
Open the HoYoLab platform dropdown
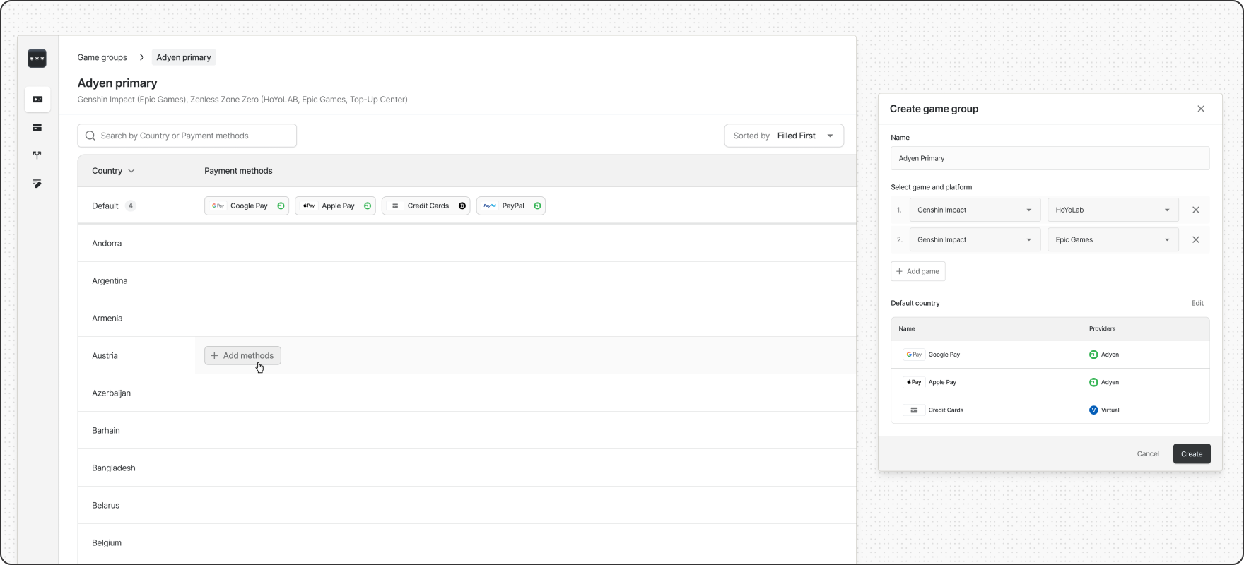pyautogui.click(x=1113, y=210)
